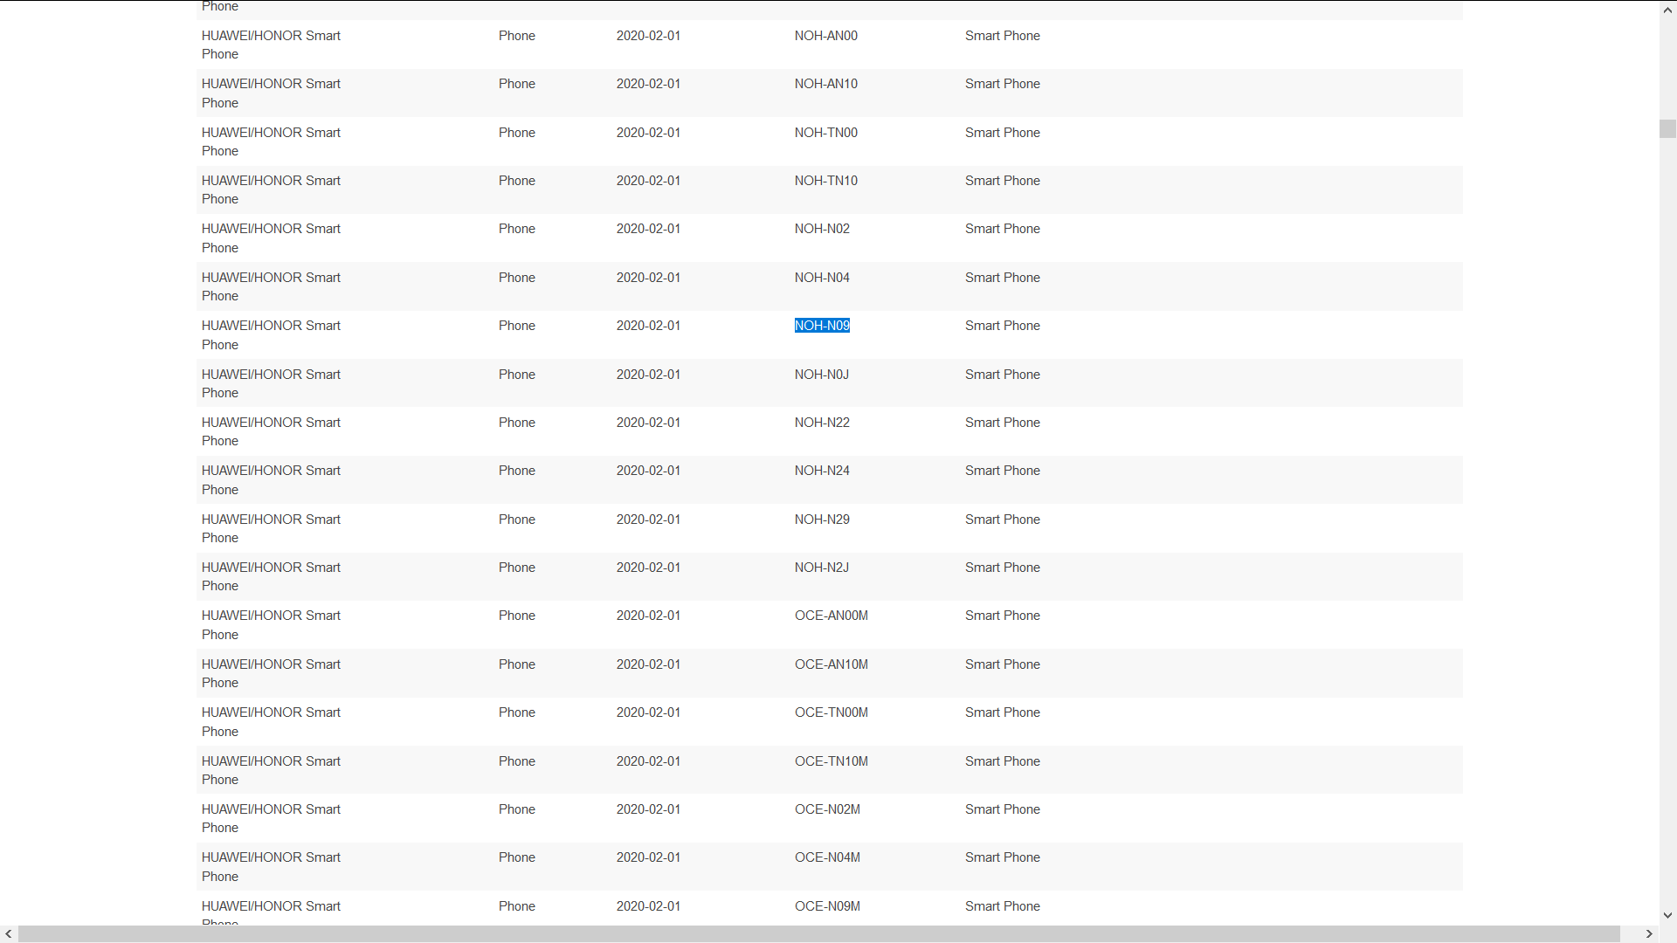Click the NOH-TN10 model cell
The height and width of the screenshot is (943, 1677).
click(826, 181)
